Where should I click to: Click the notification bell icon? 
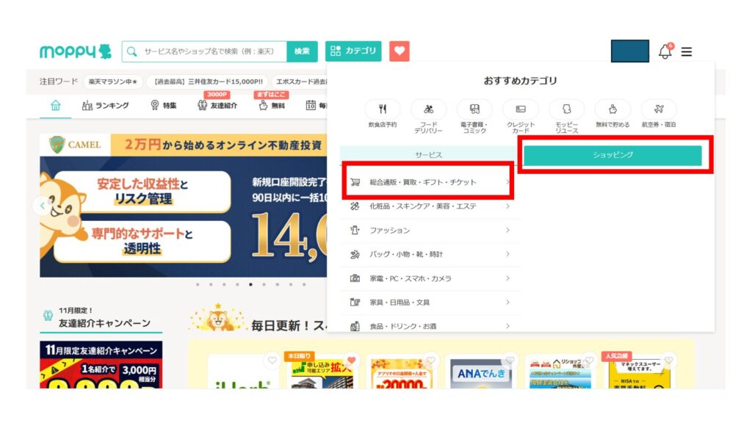coord(665,51)
